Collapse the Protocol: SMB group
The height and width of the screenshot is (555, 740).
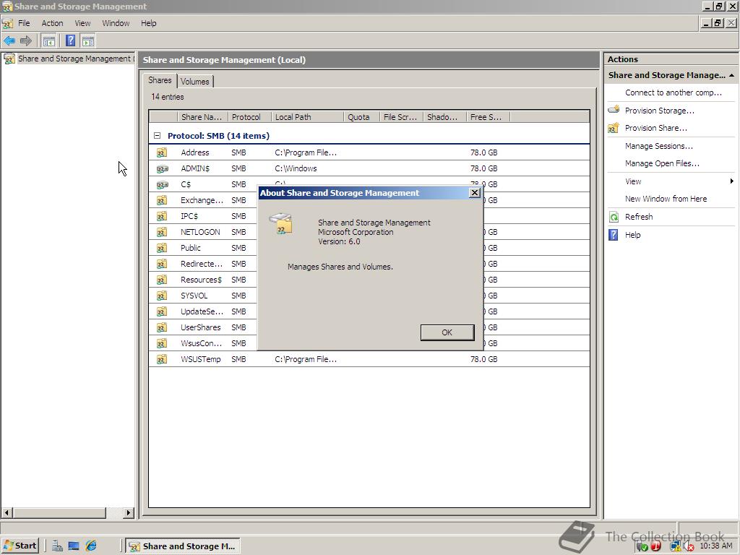(157, 136)
